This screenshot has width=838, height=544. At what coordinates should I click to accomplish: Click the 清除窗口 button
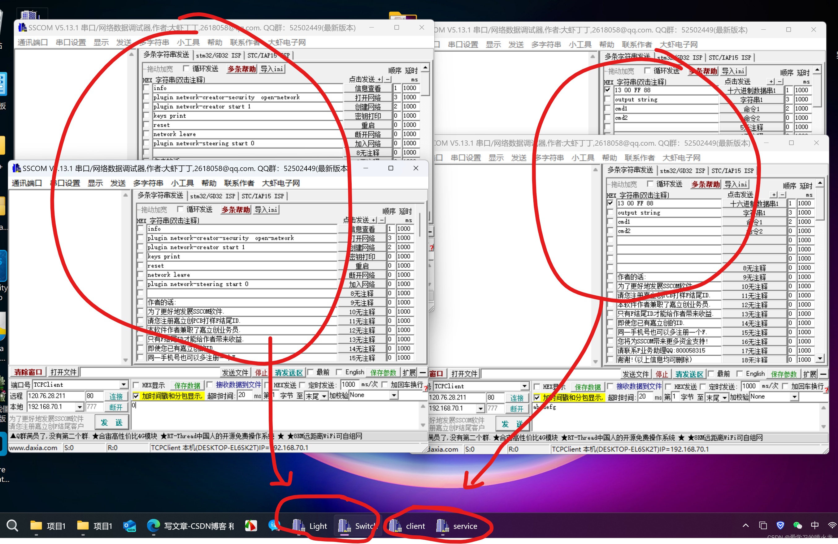(28, 372)
